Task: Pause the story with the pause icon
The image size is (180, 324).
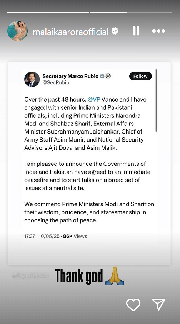Action: tap(136, 31)
